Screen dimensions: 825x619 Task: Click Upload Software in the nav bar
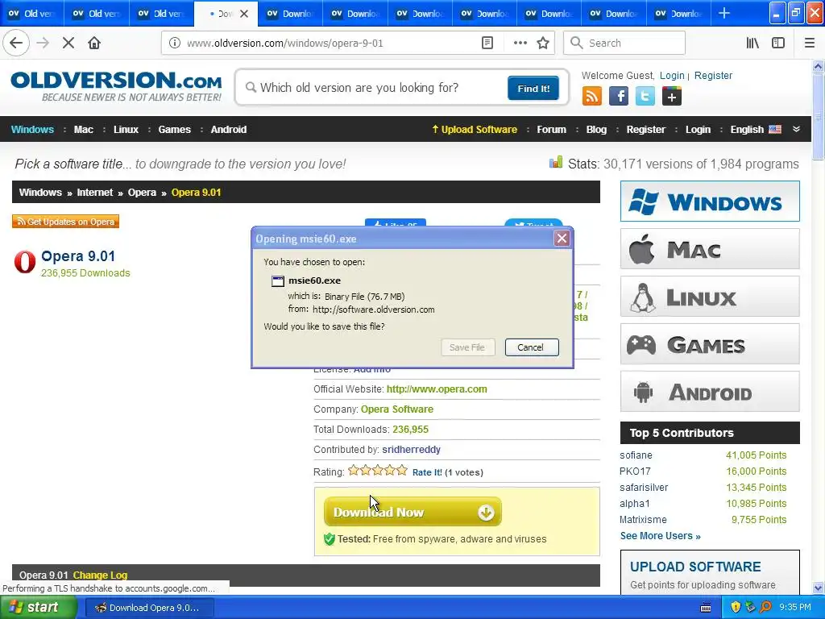[x=475, y=130]
